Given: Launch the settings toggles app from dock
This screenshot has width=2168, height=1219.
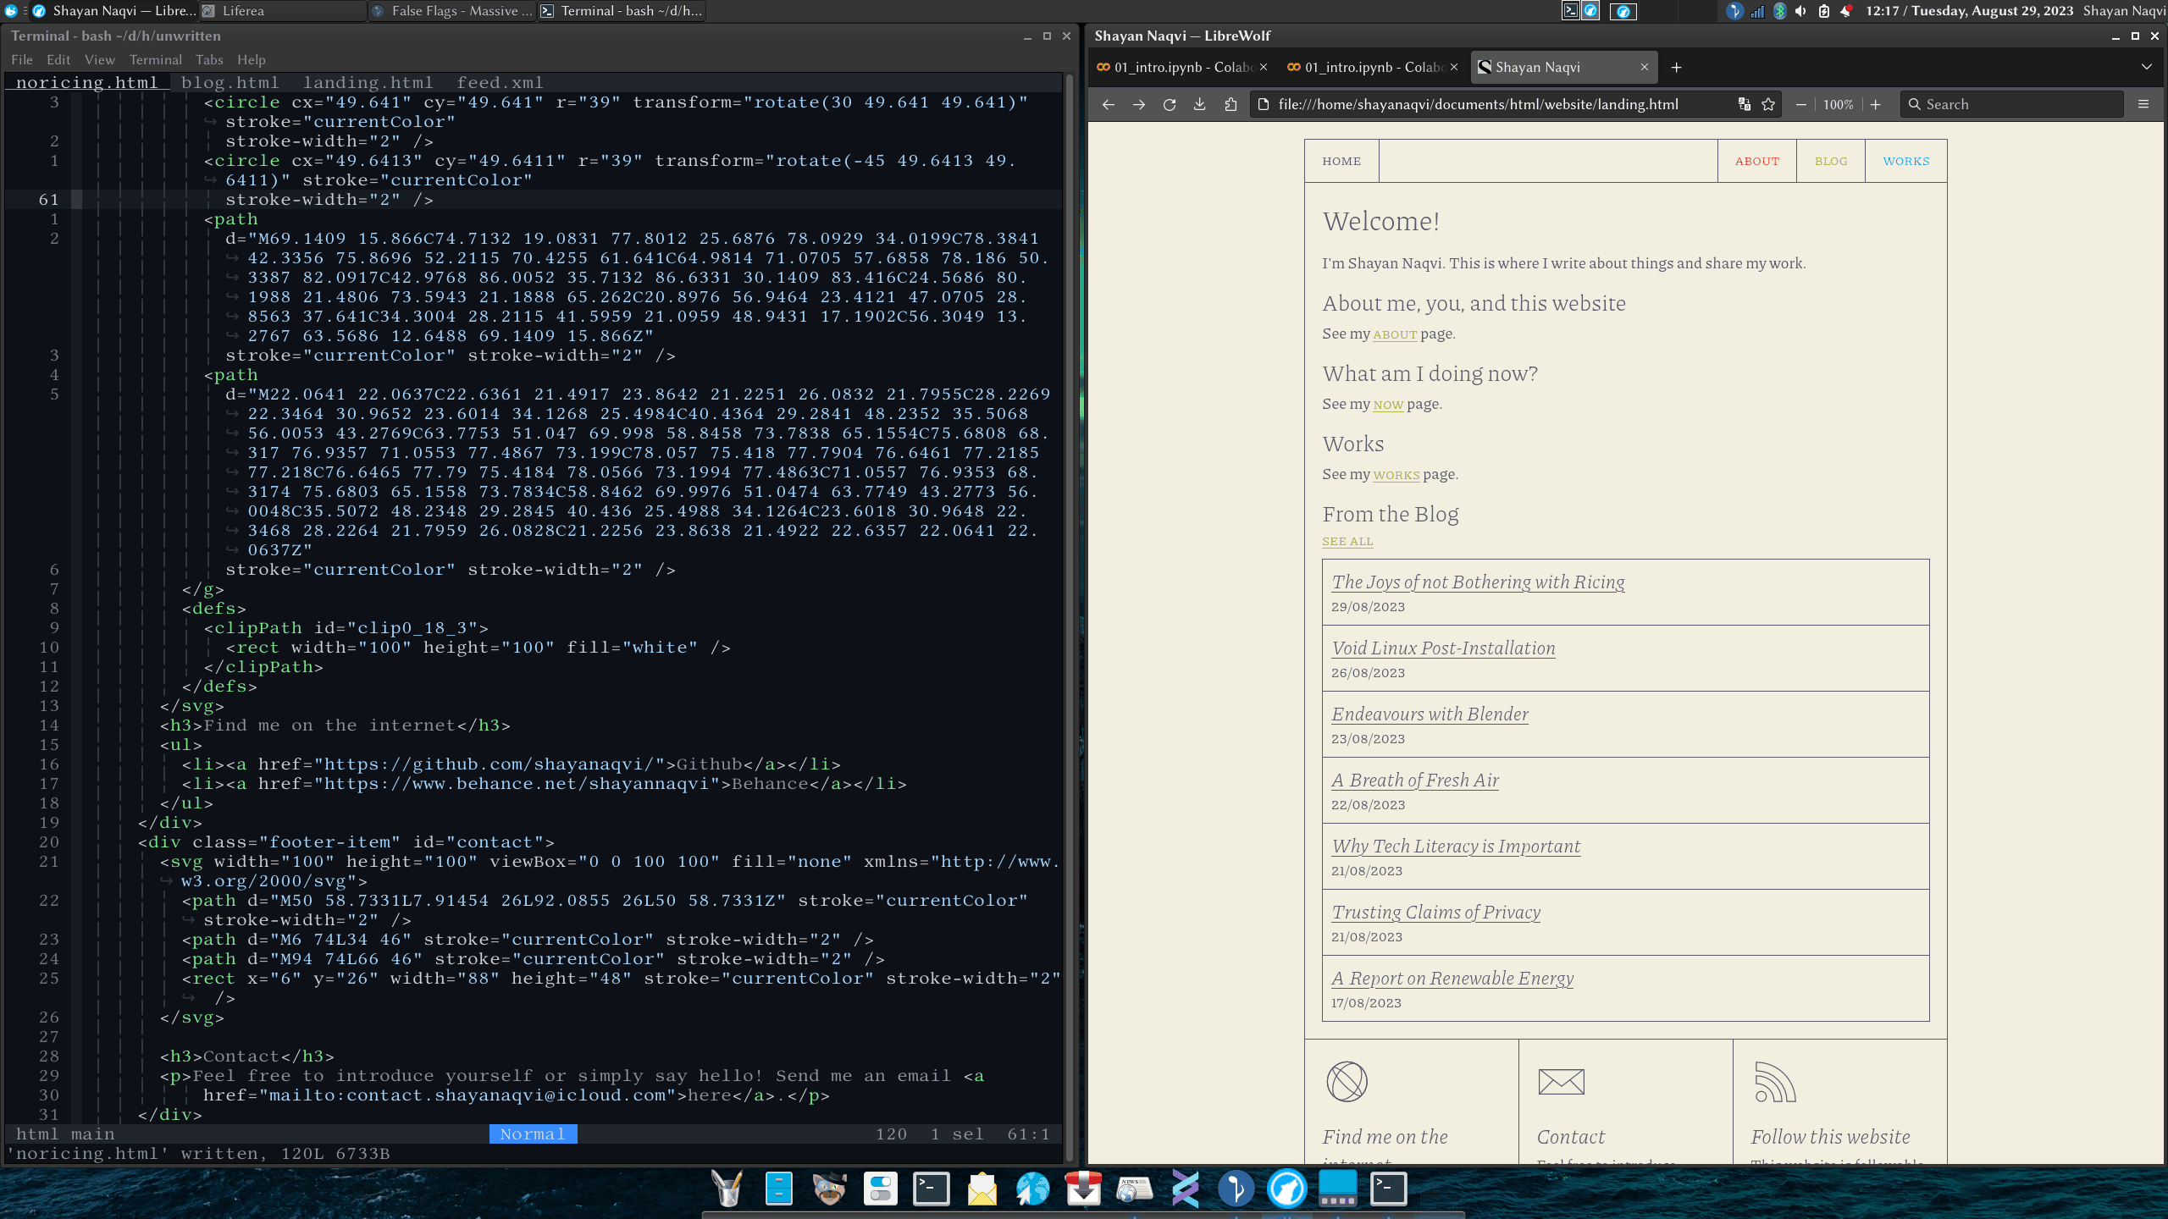Looking at the screenshot, I should click(880, 1189).
